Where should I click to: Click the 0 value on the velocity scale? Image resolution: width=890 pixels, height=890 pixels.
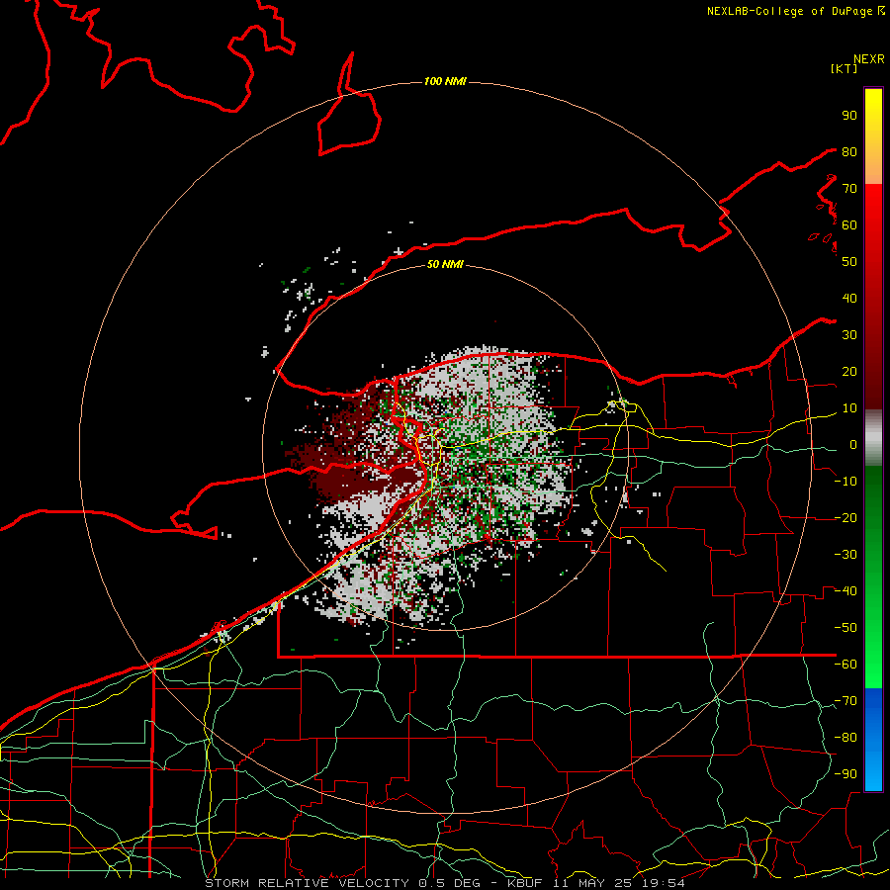point(853,445)
